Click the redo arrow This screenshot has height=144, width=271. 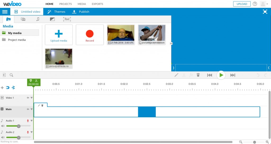[x=265, y=75]
